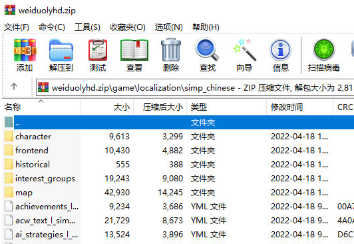
Task: Click 文件夹 type in the ".." row
Action: [203, 123]
